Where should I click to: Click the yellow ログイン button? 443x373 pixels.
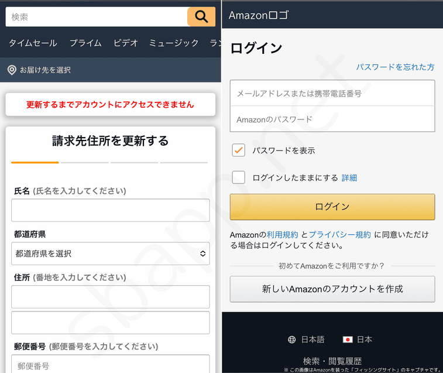332,207
